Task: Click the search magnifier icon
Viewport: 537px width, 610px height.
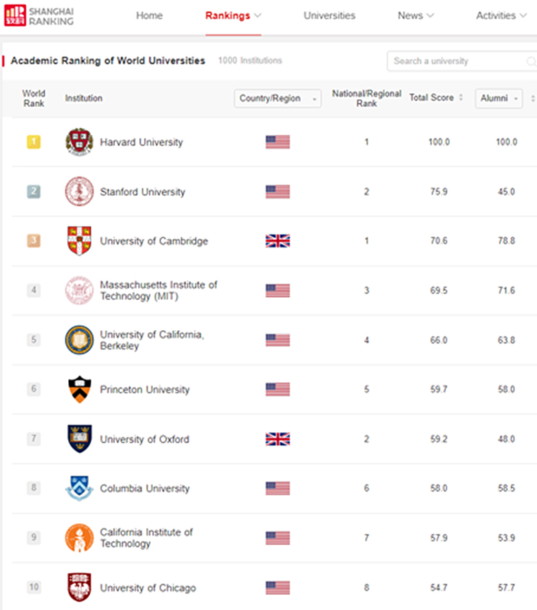Action: pyautogui.click(x=531, y=61)
